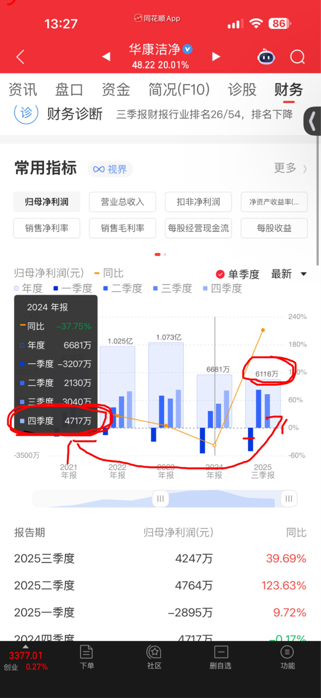Switch to the 资金 tab
Screen dimensions: 321x698
(x=116, y=89)
